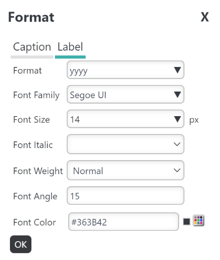Click the Font Family dropdown arrow
Viewport: 220px width, 260px height.
tap(178, 95)
